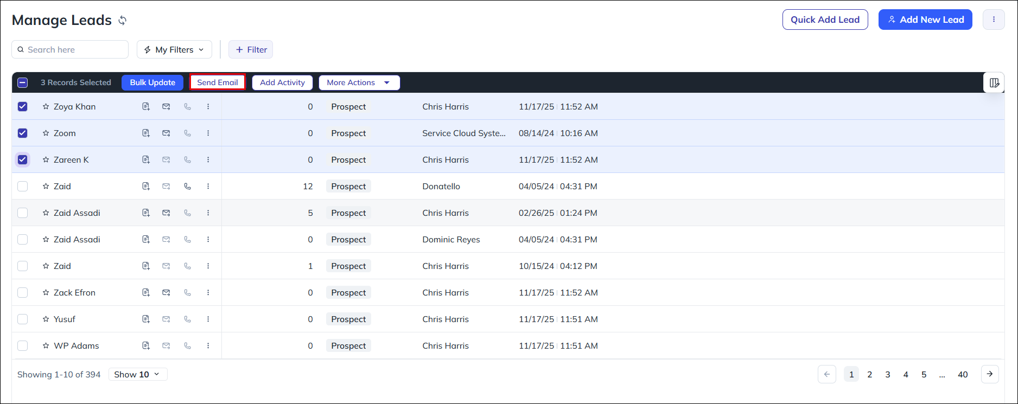Click the Send Email button

pyautogui.click(x=218, y=82)
